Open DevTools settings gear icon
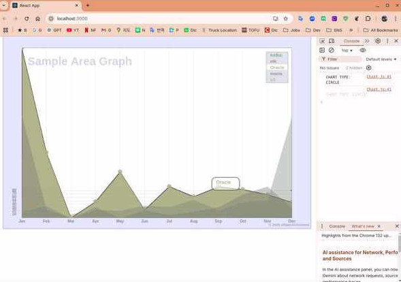Viewport: 401px width, 282px height. point(378,41)
